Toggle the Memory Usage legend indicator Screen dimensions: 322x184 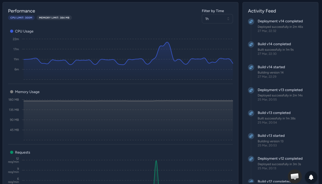coord(12,92)
